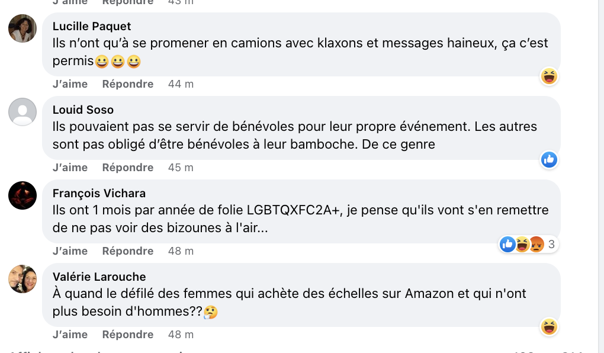Click angry reaction icon on François Vichara's comment
604x353 pixels.
point(536,245)
